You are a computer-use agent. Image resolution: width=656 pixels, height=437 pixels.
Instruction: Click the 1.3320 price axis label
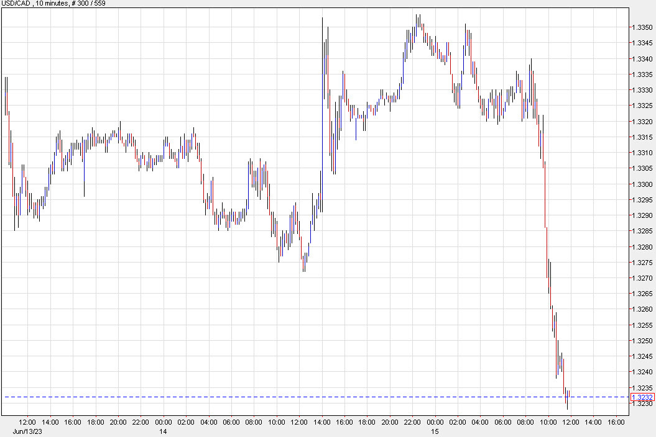pyautogui.click(x=642, y=122)
